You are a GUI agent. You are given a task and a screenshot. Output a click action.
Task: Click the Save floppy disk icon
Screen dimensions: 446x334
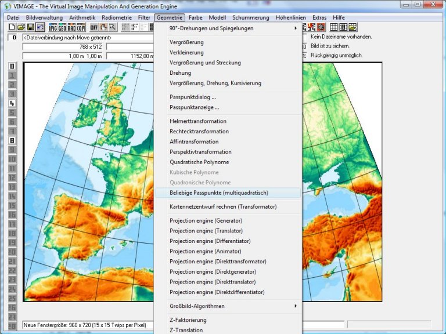point(30,27)
